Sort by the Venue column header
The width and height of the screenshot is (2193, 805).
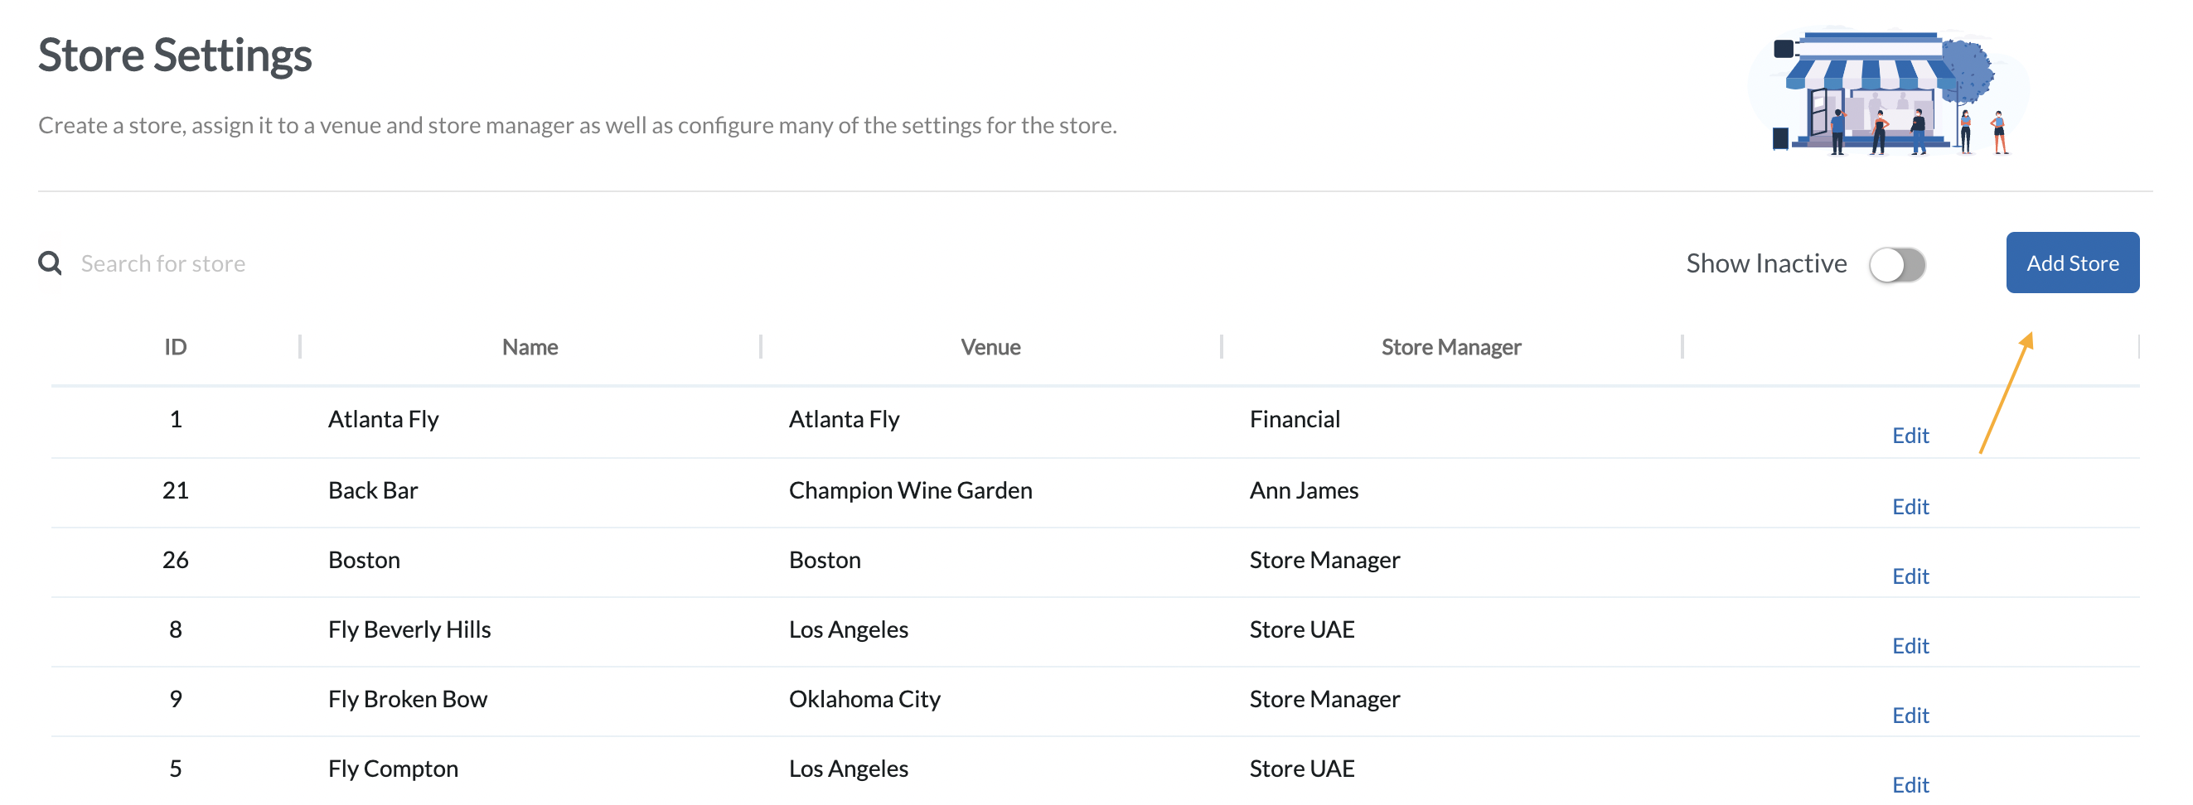(990, 347)
